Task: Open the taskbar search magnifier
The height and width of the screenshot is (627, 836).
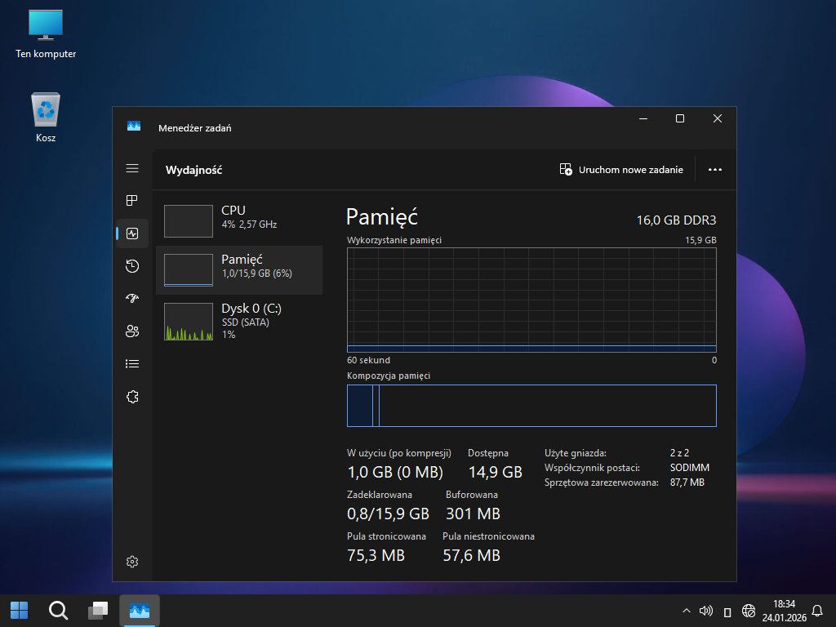Action: pyautogui.click(x=58, y=610)
